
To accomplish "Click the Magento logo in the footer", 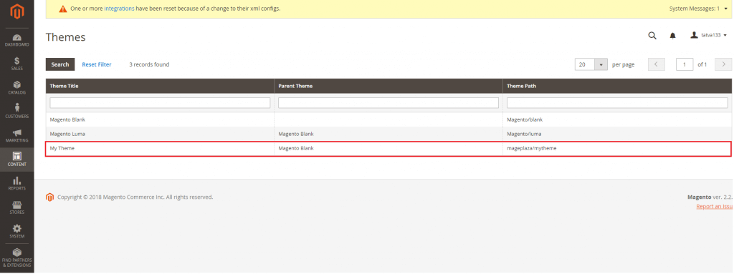I will coord(49,197).
